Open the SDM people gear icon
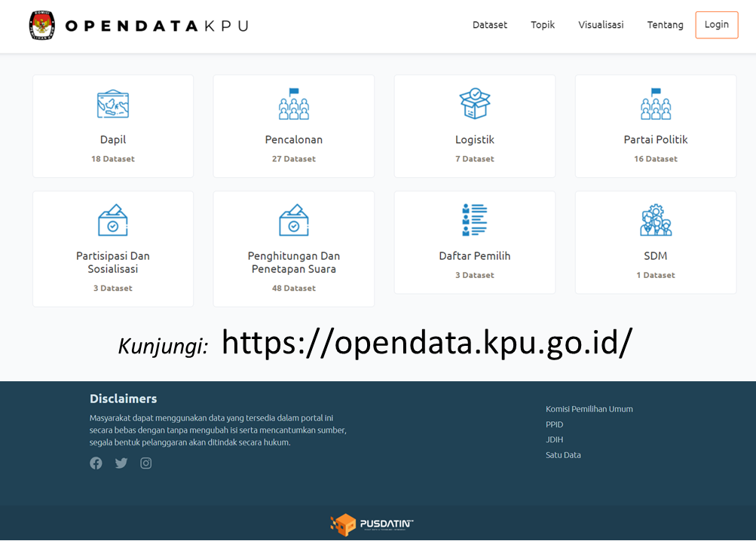 656,220
